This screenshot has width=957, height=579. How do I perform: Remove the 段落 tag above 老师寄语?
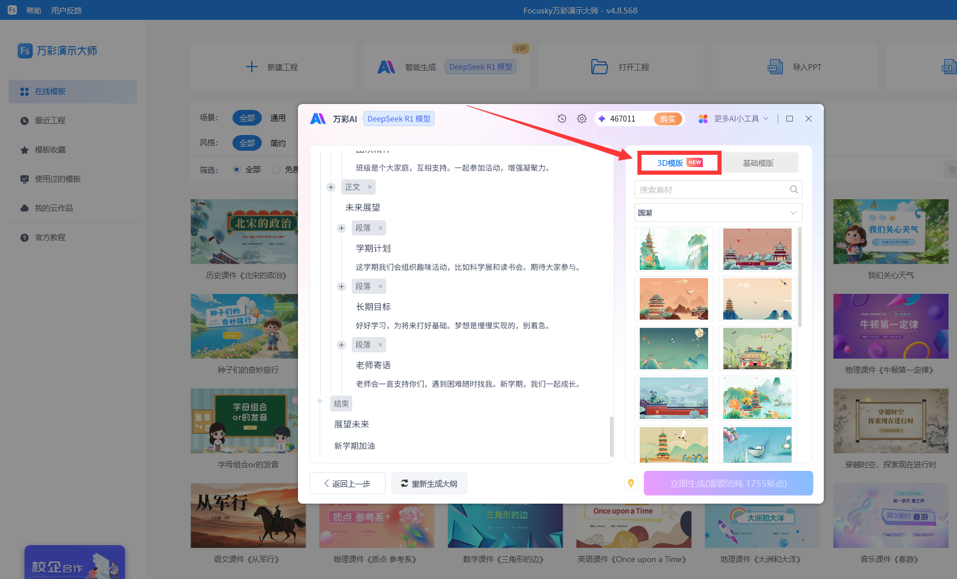click(380, 345)
